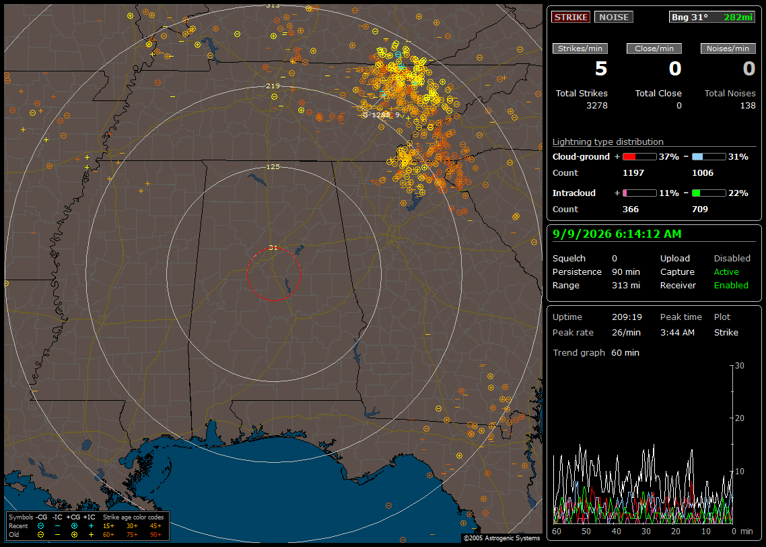Click the Persistence 90 min setting

click(596, 271)
